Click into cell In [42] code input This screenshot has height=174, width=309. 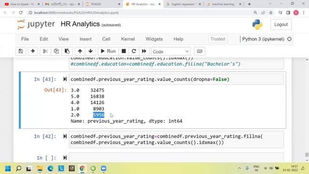[176, 140]
